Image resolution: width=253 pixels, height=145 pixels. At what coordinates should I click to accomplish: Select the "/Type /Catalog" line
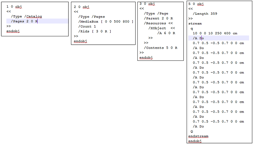[26, 16]
